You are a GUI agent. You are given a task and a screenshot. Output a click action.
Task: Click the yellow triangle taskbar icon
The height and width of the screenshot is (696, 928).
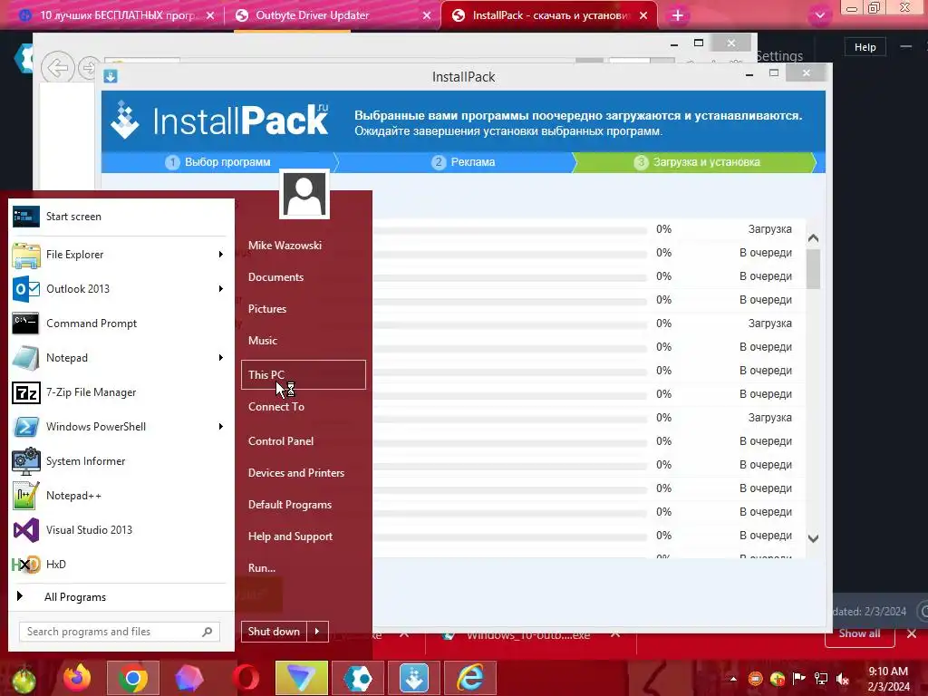click(x=301, y=678)
